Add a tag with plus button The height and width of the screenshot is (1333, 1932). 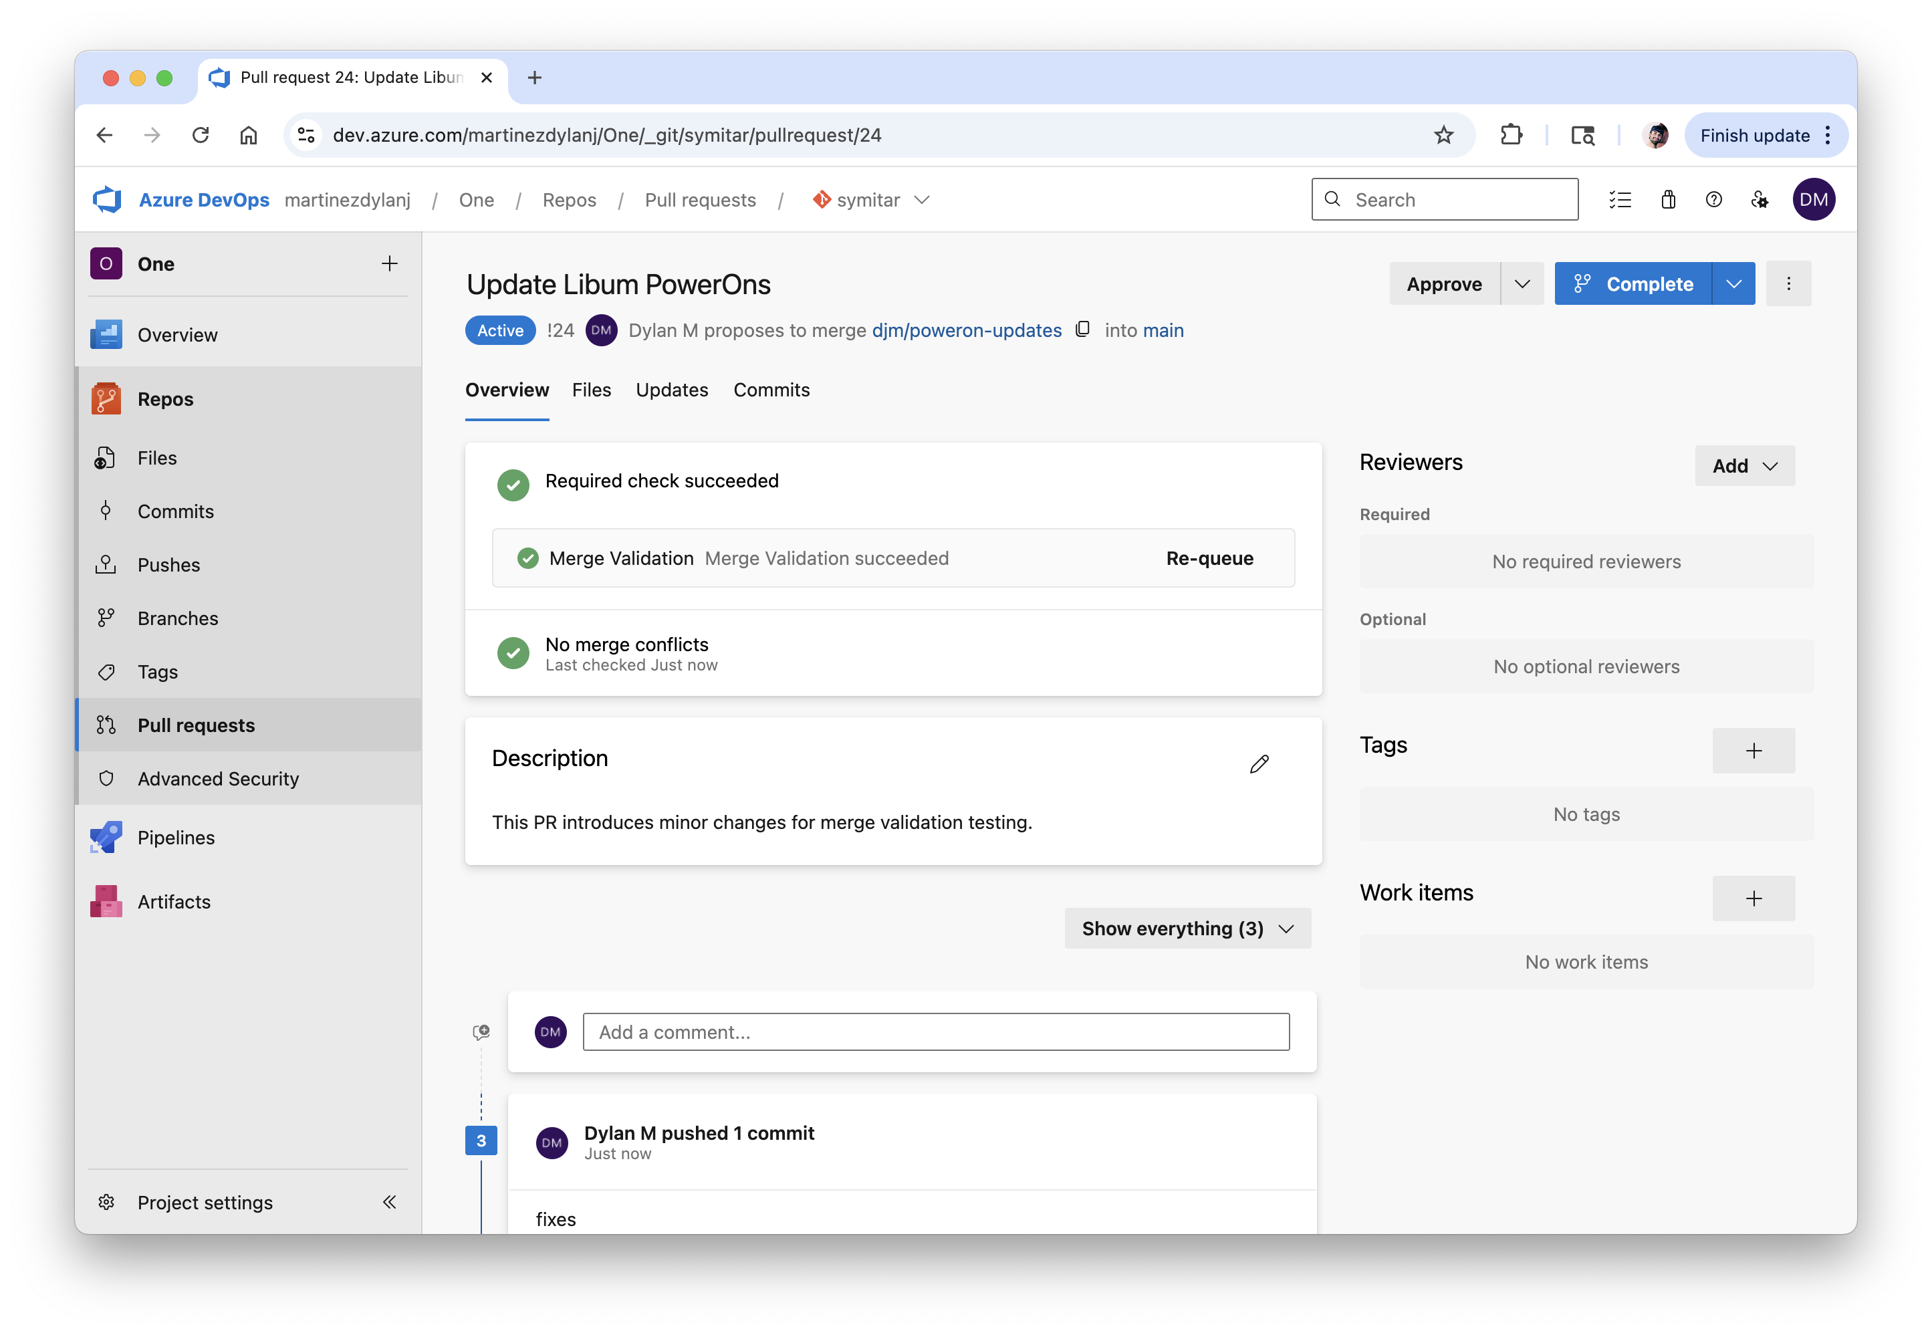click(1754, 751)
